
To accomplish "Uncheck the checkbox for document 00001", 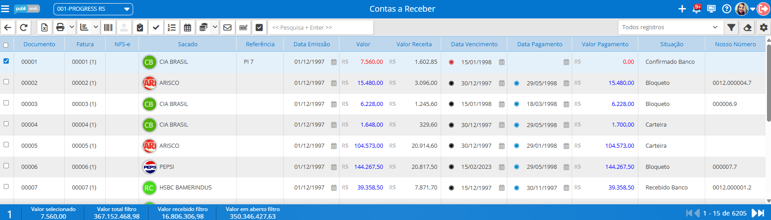I will click(6, 61).
